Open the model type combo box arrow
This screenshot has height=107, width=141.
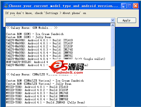(113, 20)
